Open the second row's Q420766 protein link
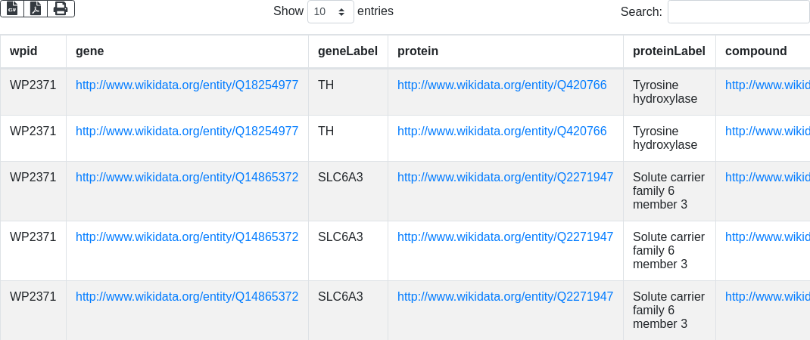Viewport: 810px width, 340px height. point(502,131)
